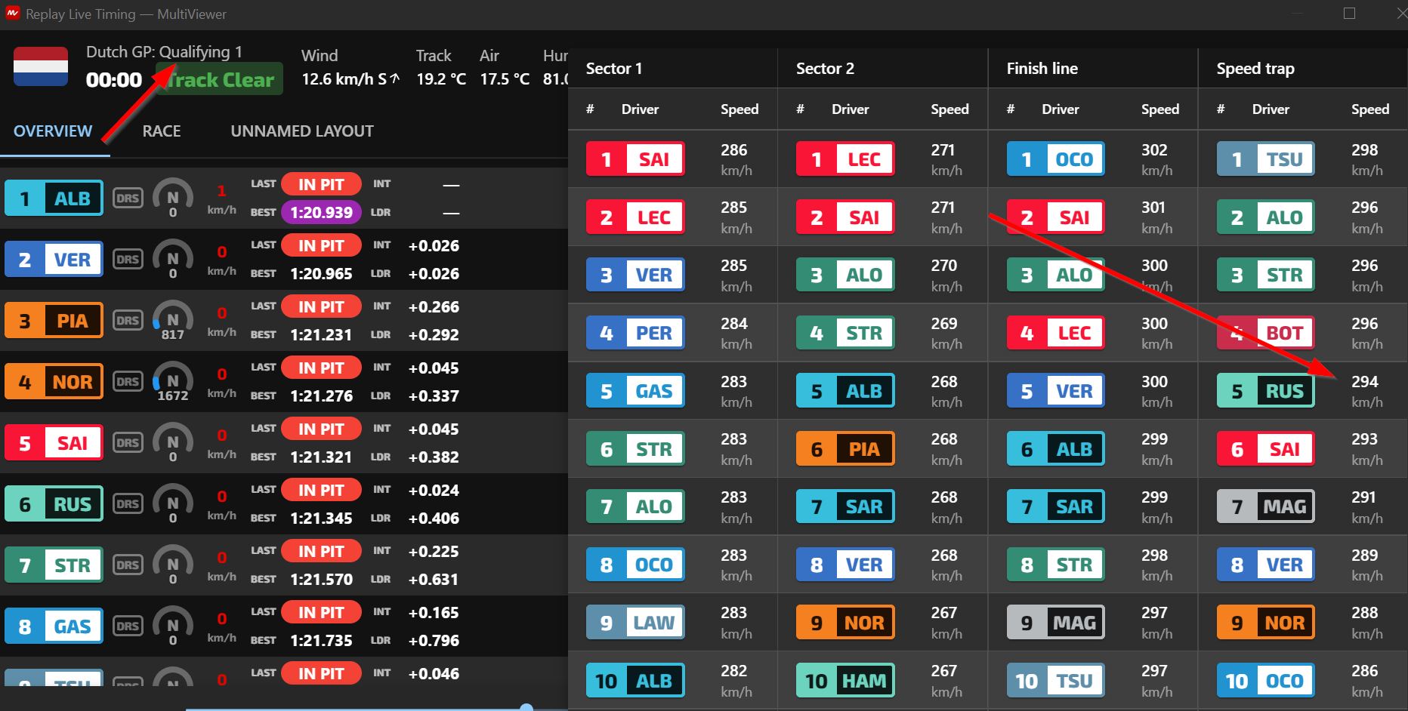Switch to the RACE tab
This screenshot has width=1408, height=711.
162,131
